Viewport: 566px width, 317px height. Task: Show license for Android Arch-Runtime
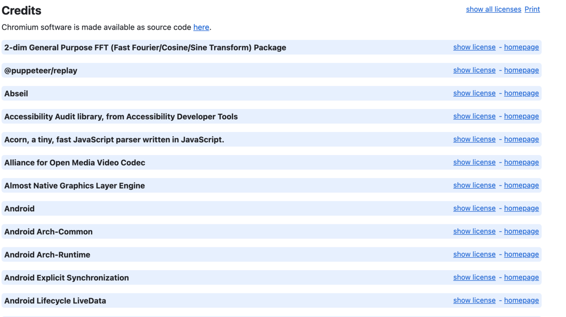474,254
